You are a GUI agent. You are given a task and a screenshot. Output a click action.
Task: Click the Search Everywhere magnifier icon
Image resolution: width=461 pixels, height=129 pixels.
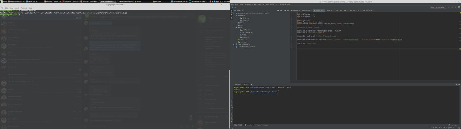459,7
